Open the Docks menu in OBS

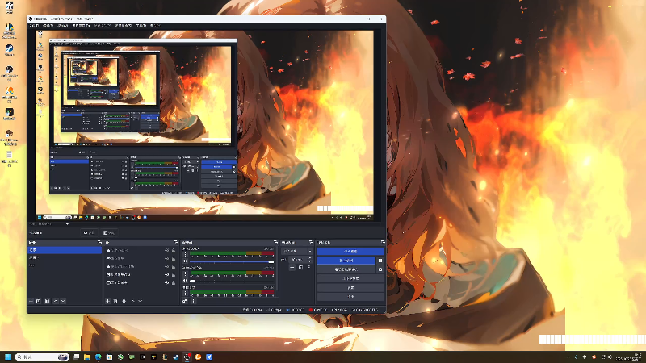coord(82,26)
